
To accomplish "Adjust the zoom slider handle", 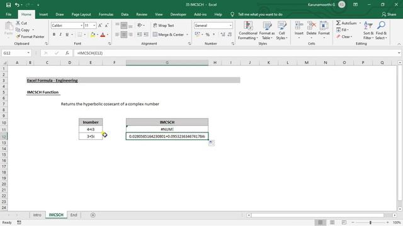I will [370, 222].
